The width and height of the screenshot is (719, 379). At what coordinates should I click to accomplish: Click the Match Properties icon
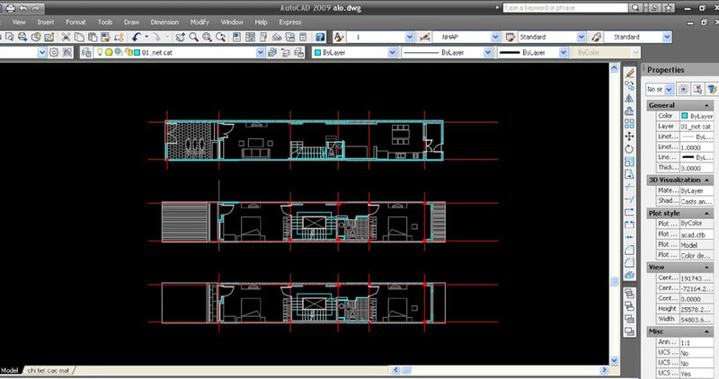[106, 37]
